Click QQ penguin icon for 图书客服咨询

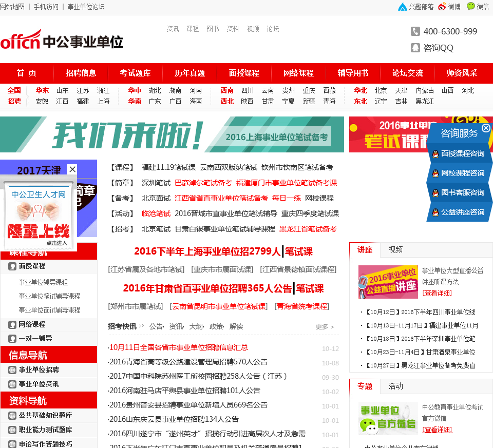[x=435, y=193]
